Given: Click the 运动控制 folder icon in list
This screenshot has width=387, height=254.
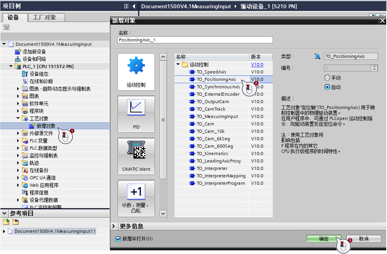Looking at the screenshot, I should tap(185, 64).
